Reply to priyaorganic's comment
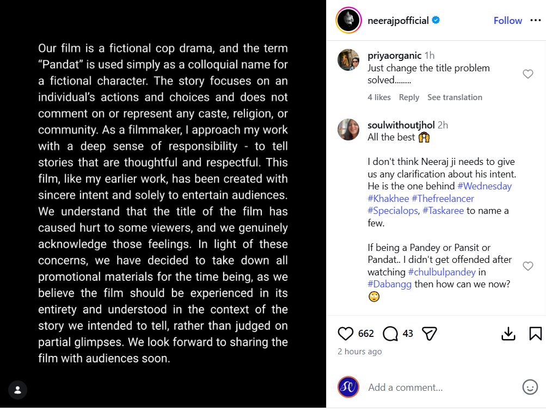The width and height of the screenshot is (546, 412). click(x=409, y=97)
